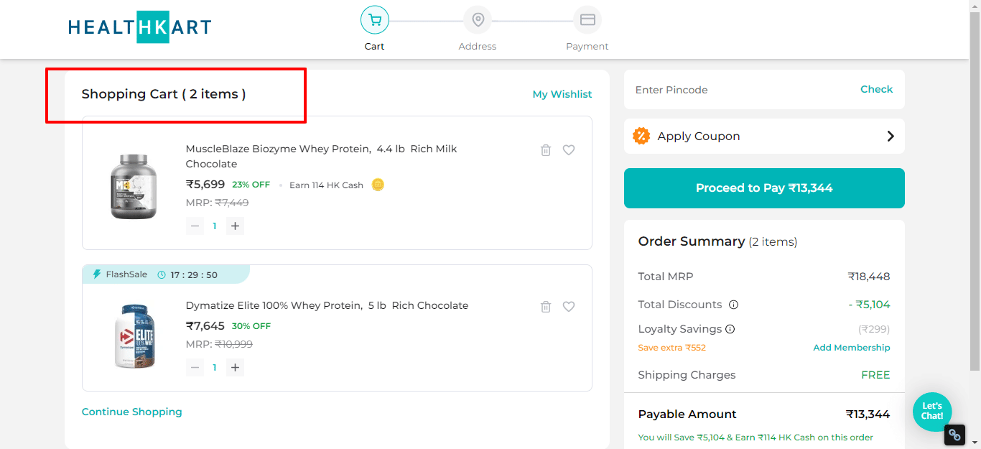Open the Let's Chat bubble

pyautogui.click(x=932, y=412)
